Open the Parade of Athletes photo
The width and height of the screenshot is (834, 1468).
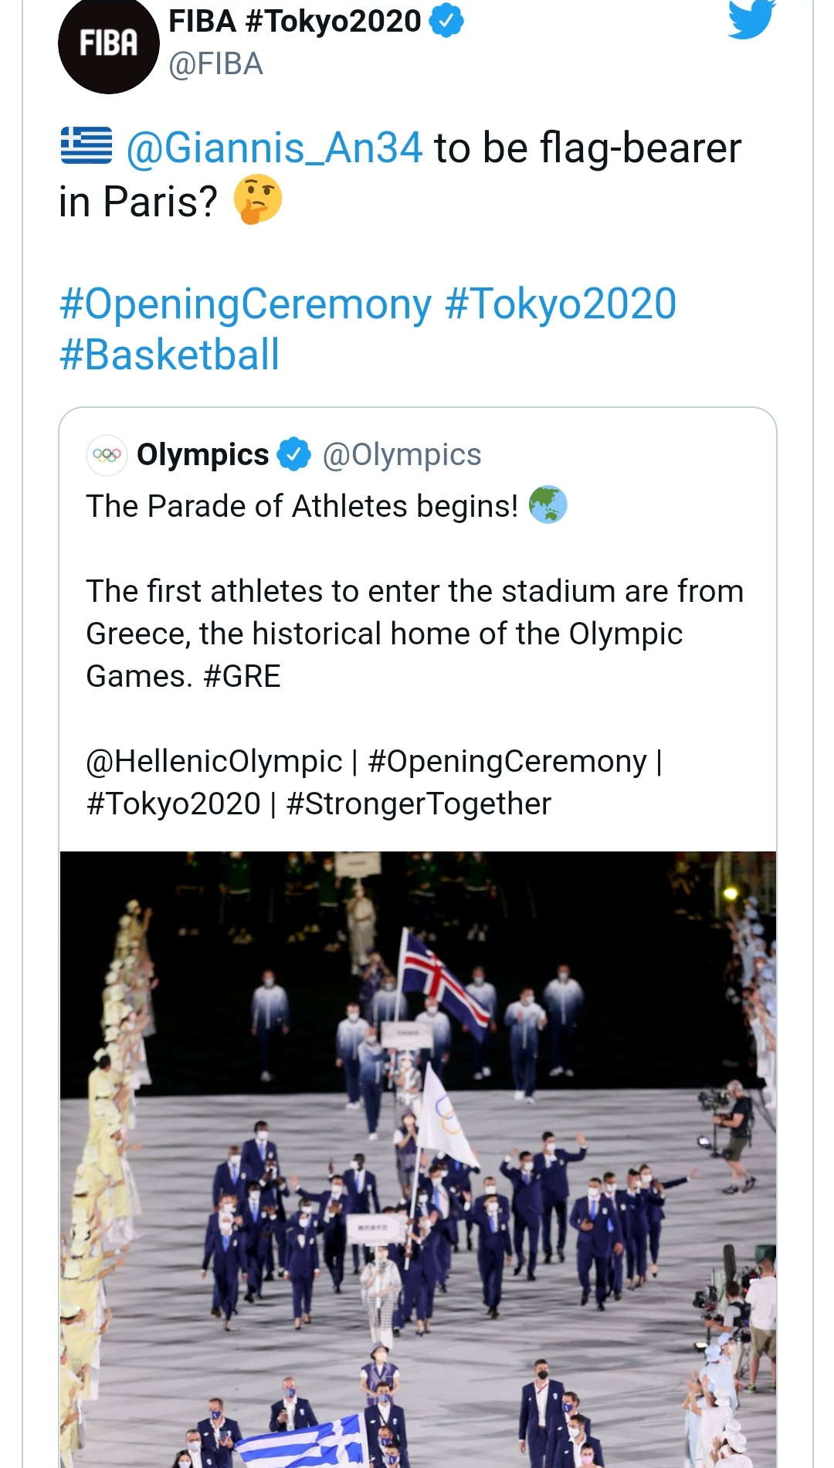418,1159
